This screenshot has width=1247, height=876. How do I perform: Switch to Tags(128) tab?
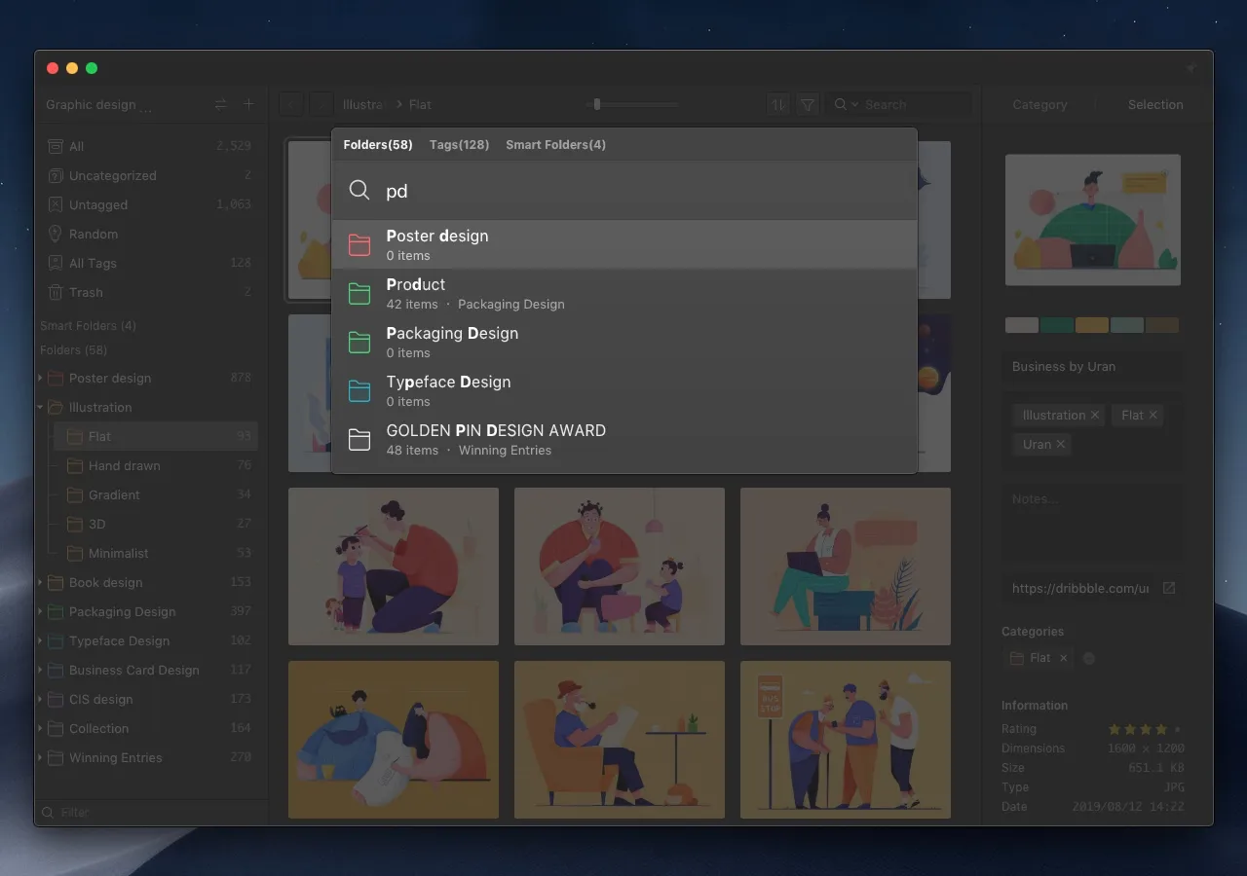point(459,144)
